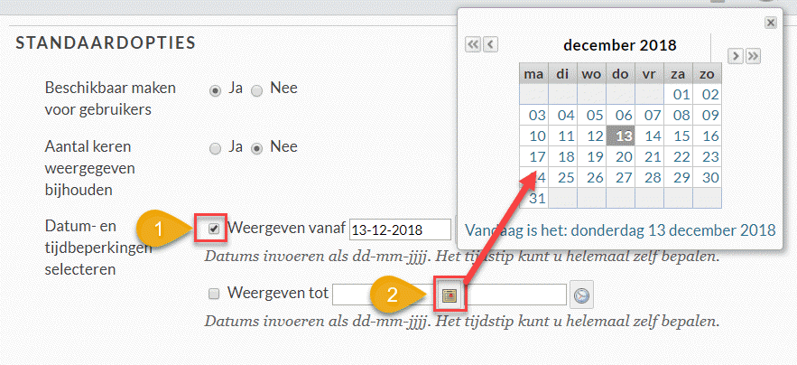Click the december 2018 month title
This screenshot has height=365, width=797.
[x=620, y=45]
